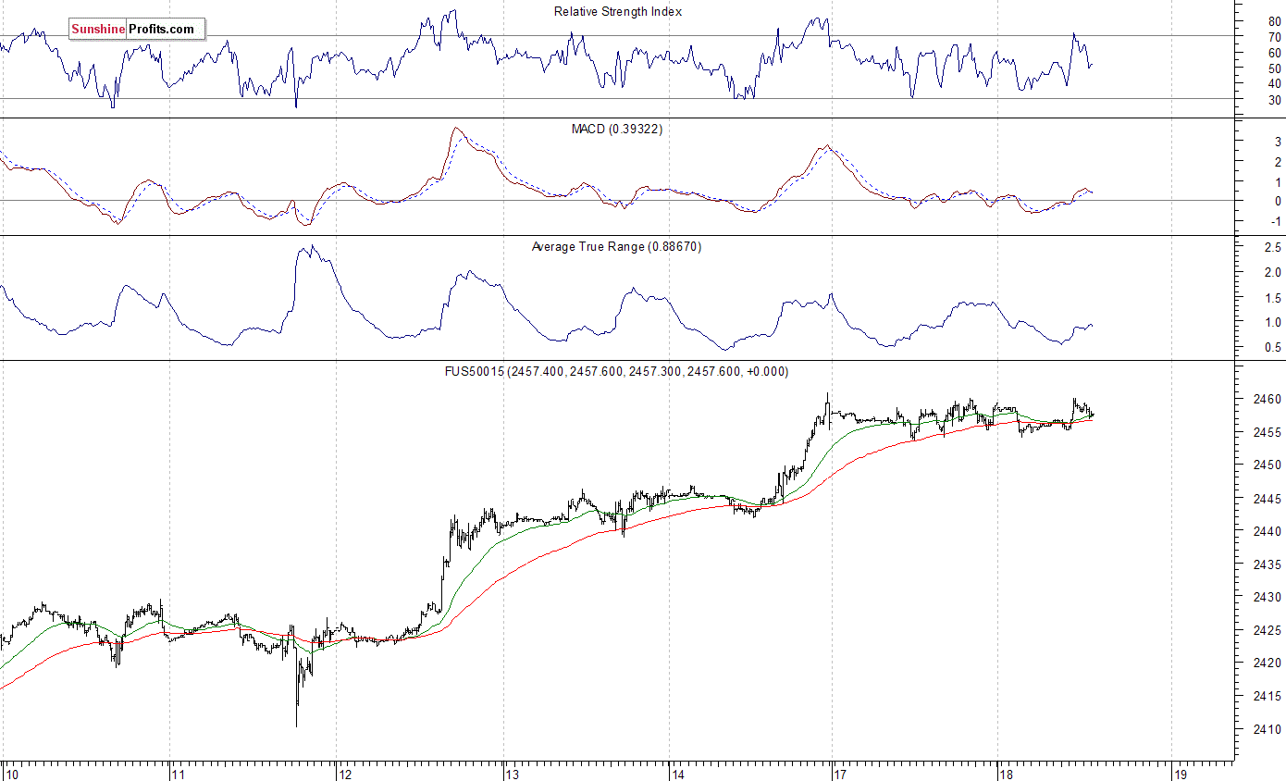Click the price axis label 2420
The width and height of the screenshot is (1286, 781).
(x=1268, y=663)
